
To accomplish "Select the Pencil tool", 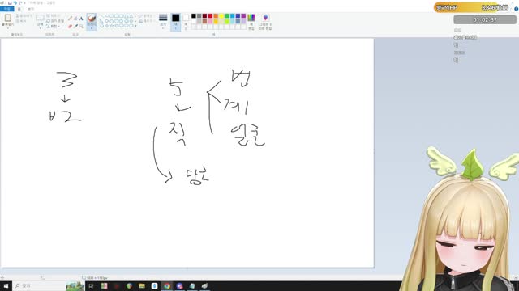I will point(71,19).
